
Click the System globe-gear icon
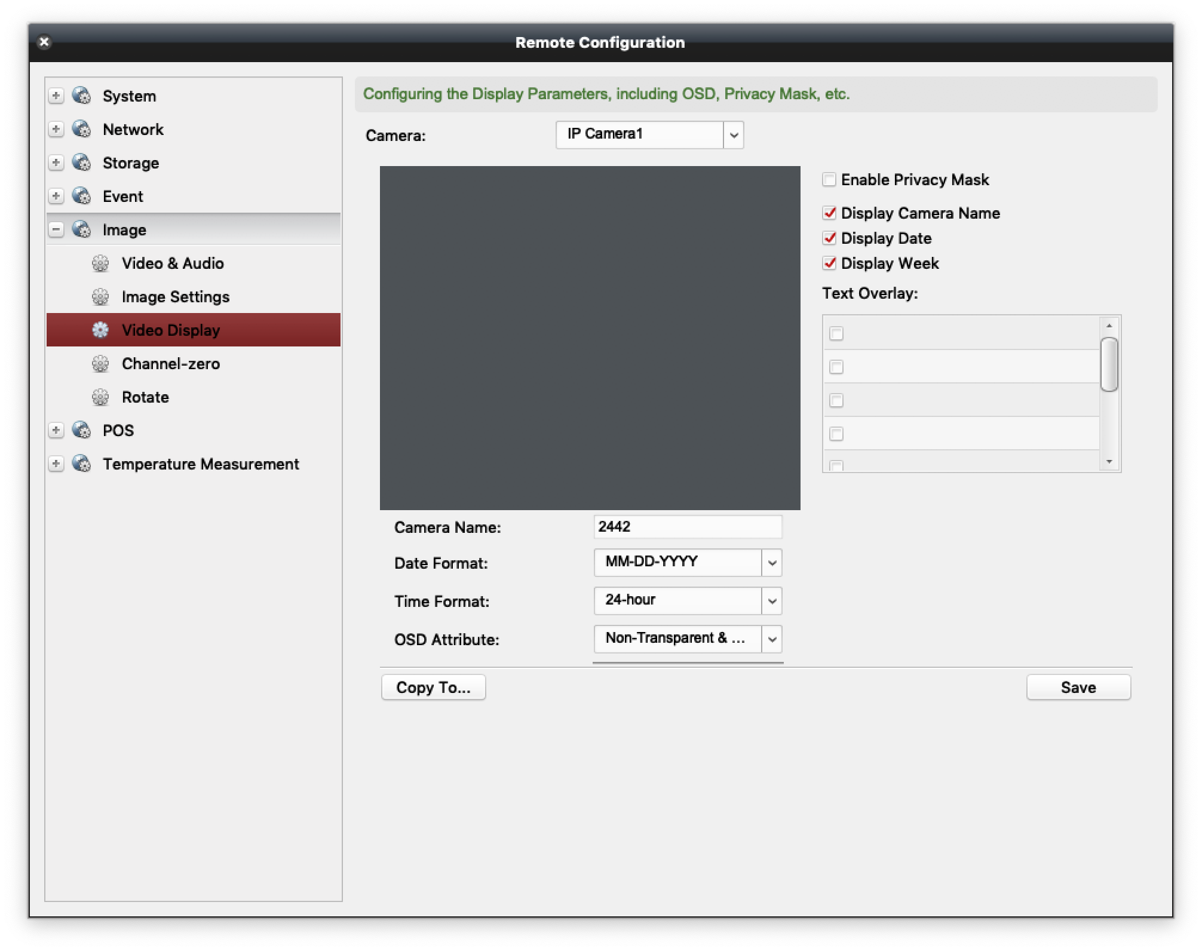tap(81, 96)
